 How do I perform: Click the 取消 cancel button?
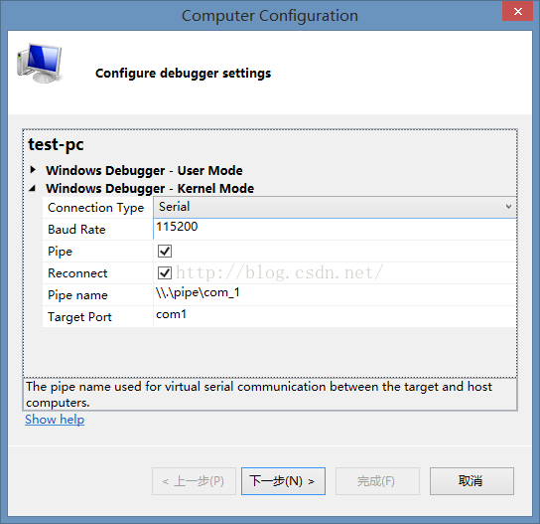472,481
